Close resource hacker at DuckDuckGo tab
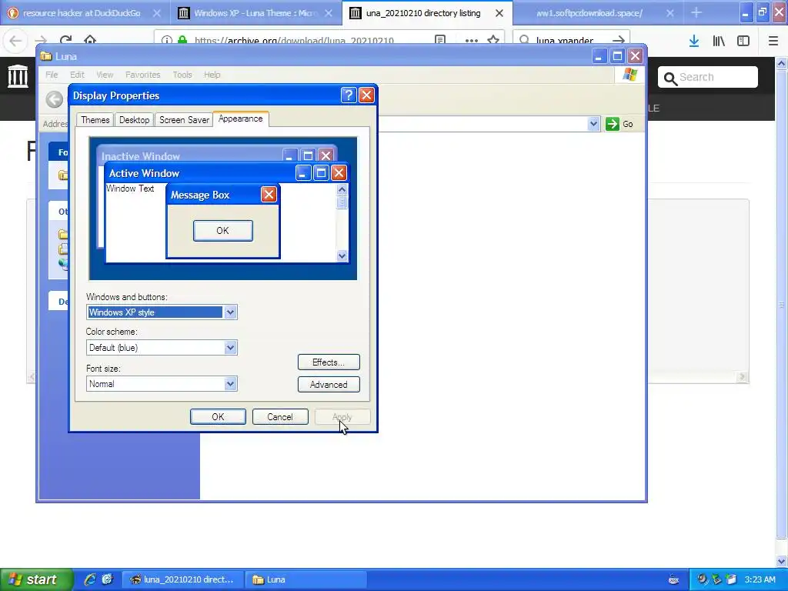 (157, 13)
